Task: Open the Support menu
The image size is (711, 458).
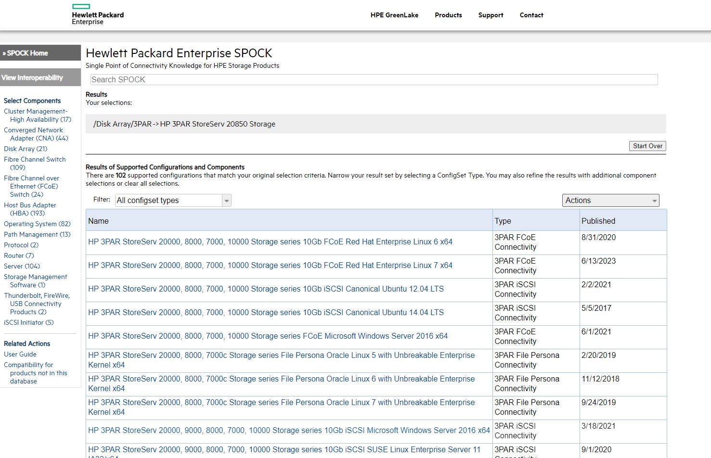Action: [491, 15]
